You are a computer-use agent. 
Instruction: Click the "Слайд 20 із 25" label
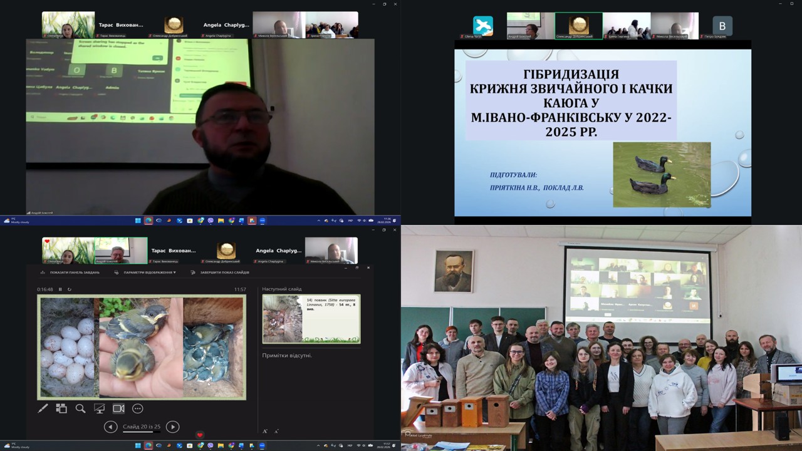tap(141, 427)
